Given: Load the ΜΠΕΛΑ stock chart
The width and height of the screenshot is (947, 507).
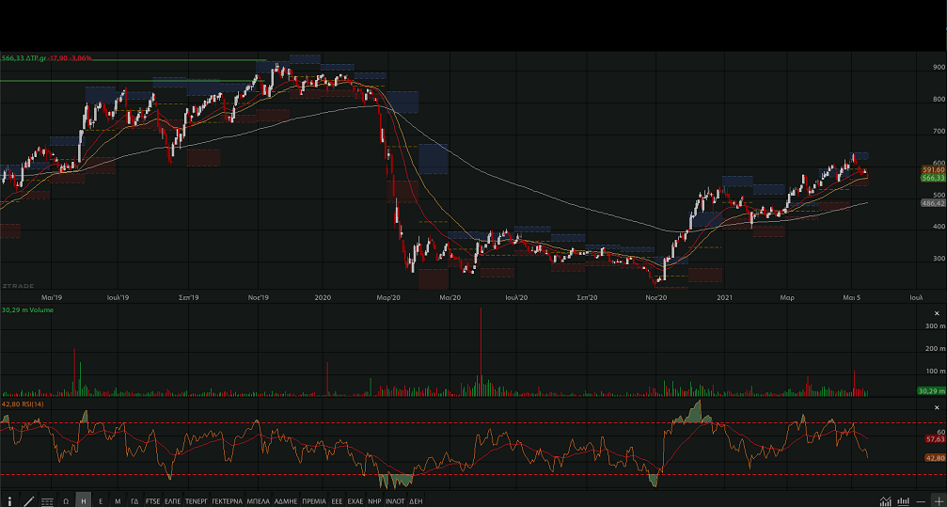Looking at the screenshot, I should (258, 501).
